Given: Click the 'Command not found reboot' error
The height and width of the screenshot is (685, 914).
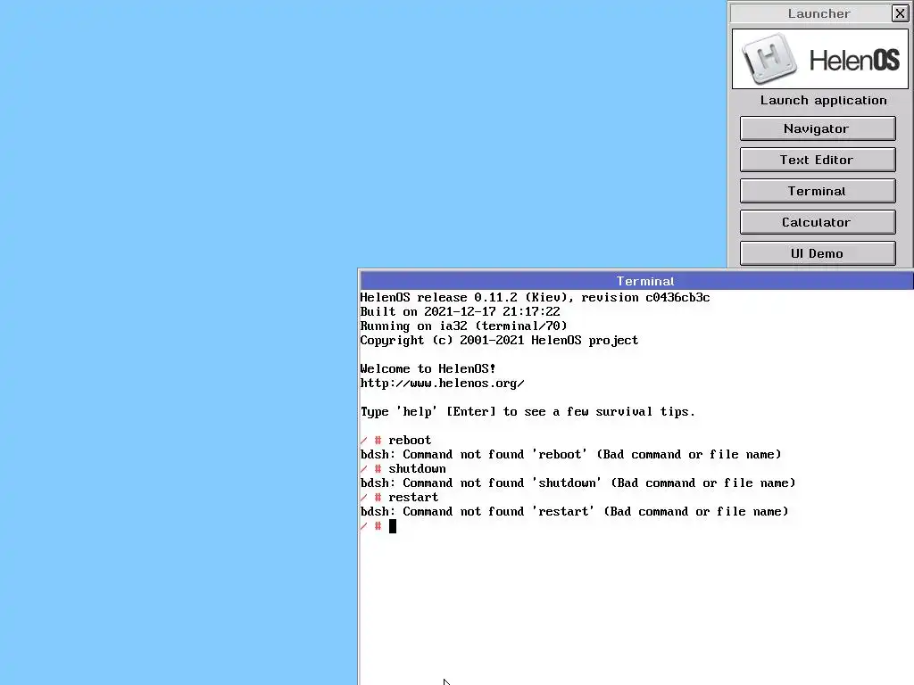Looking at the screenshot, I should tap(570, 454).
